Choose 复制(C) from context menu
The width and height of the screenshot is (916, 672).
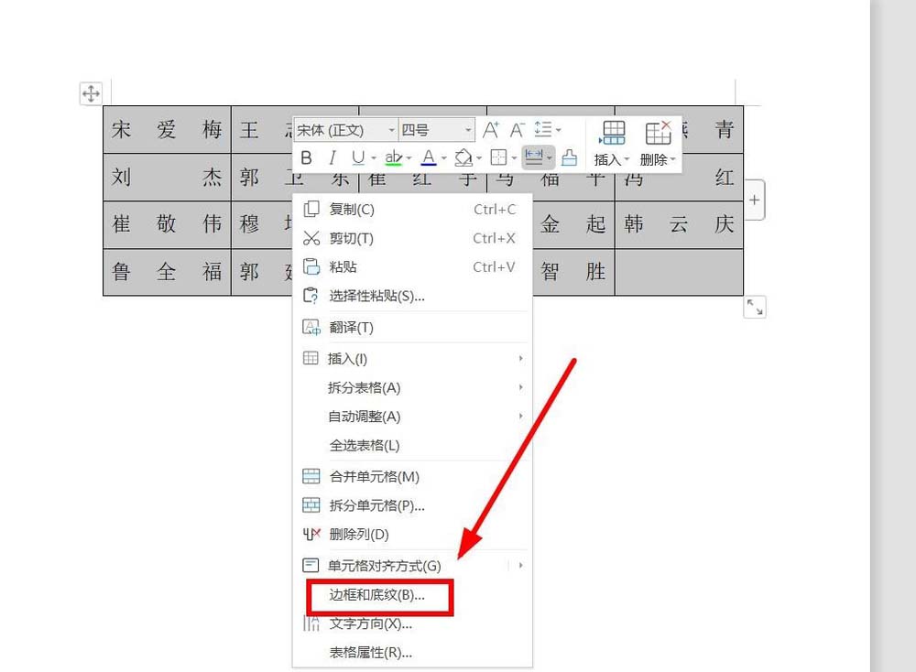tap(412, 210)
